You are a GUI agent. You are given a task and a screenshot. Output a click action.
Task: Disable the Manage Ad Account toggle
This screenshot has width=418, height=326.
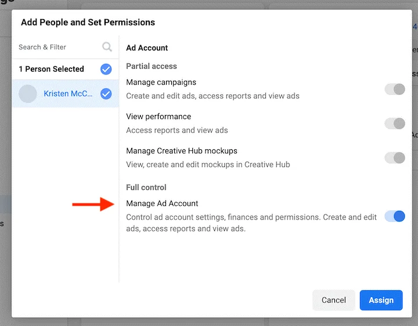click(395, 216)
